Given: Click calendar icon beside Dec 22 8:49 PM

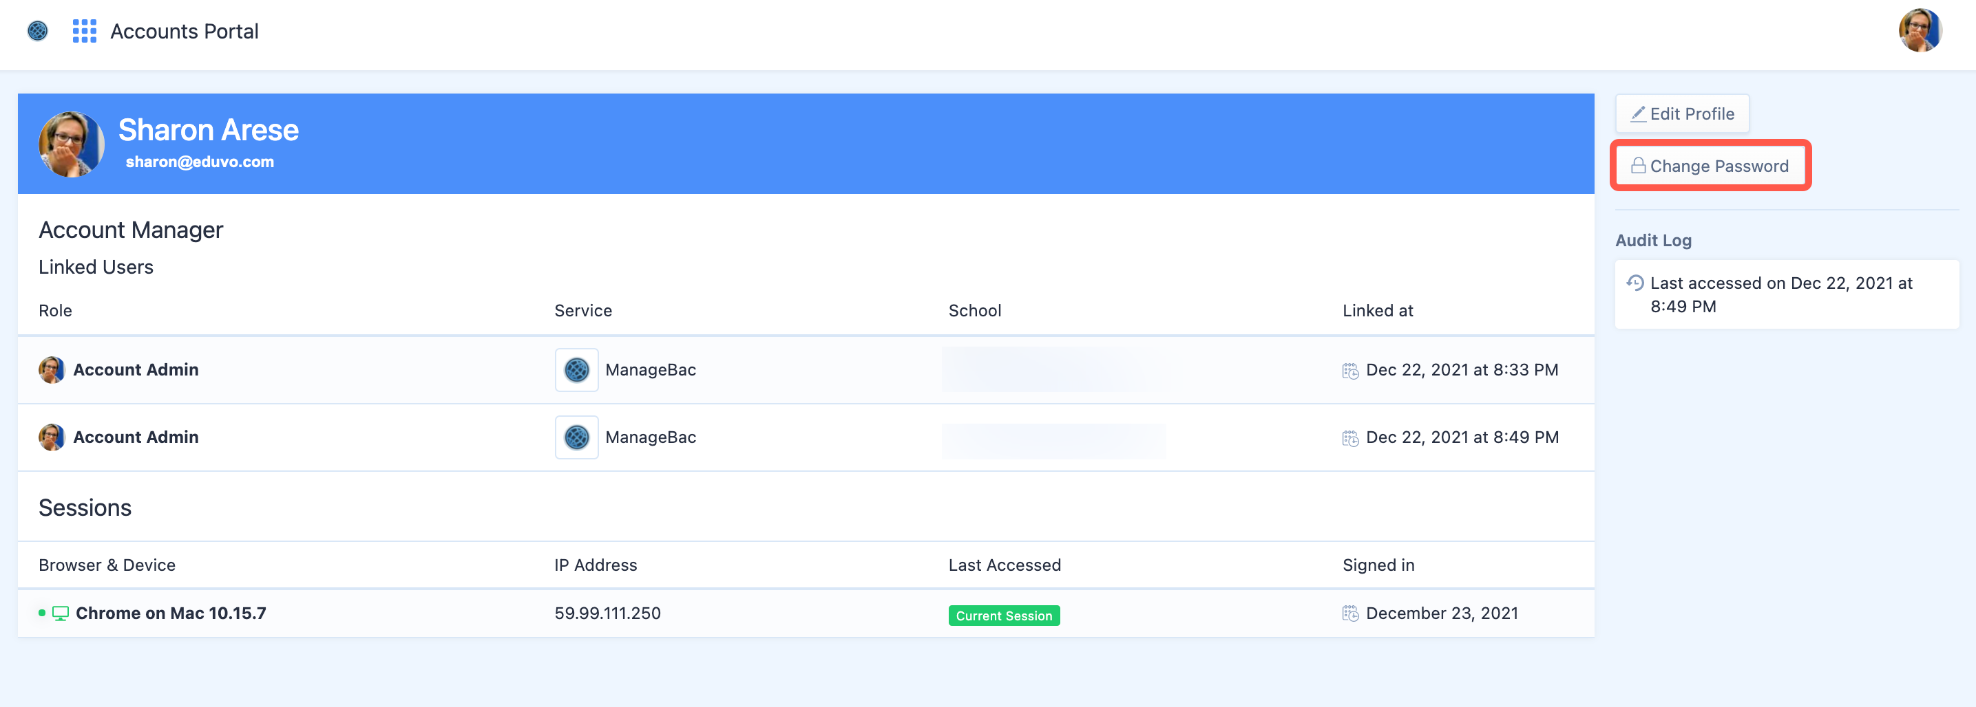Looking at the screenshot, I should pyautogui.click(x=1350, y=438).
